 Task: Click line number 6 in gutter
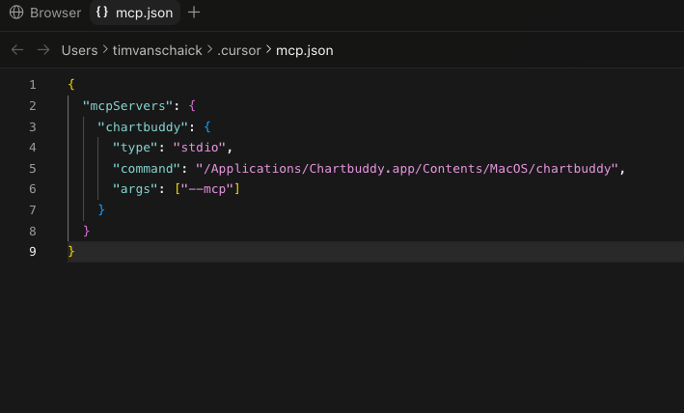click(x=33, y=189)
